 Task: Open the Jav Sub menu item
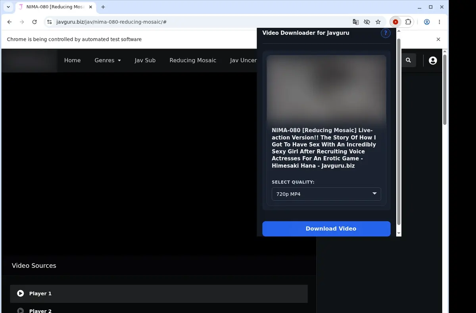(x=145, y=60)
